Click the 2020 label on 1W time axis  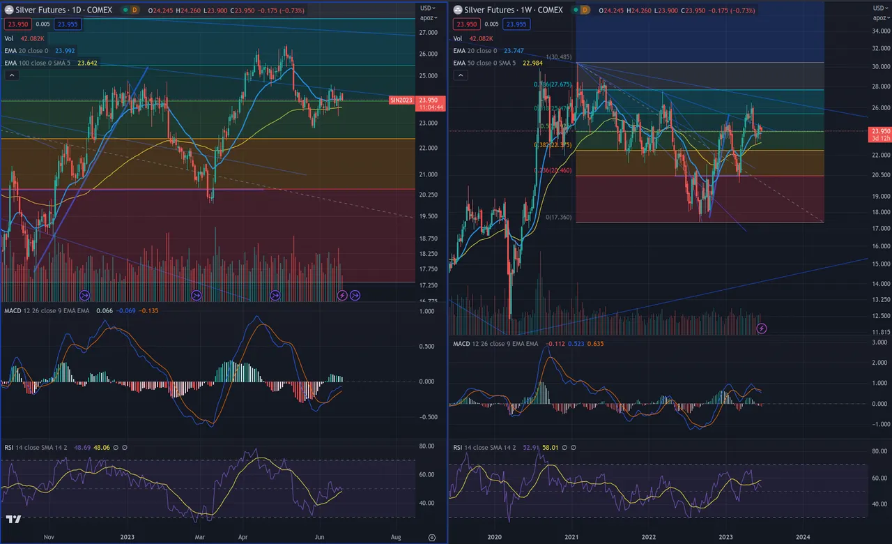(495, 537)
